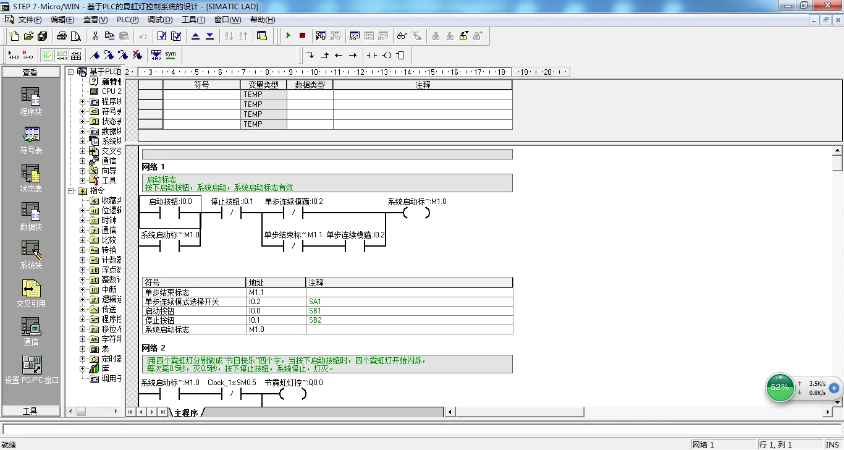Click the sym symbol toolbar icon
The height and width of the screenshot is (450, 844).
click(171, 55)
